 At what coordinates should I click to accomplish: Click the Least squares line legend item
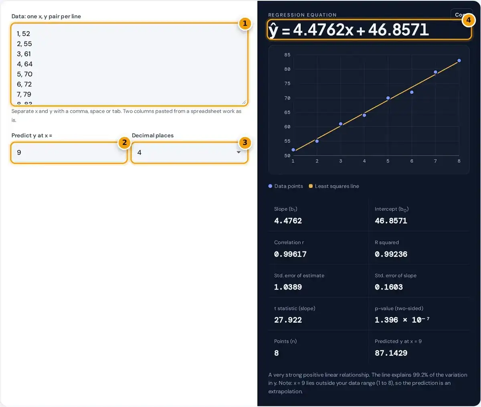[x=334, y=186]
